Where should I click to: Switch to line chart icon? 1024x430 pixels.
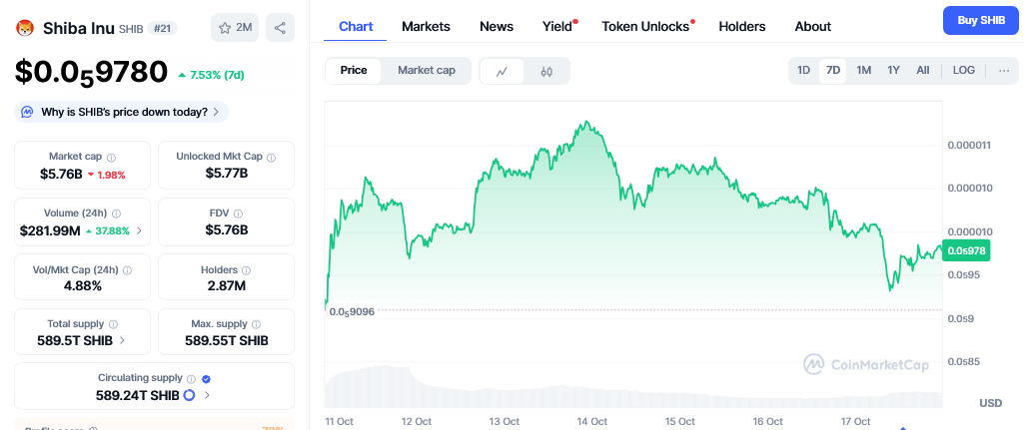click(x=502, y=71)
